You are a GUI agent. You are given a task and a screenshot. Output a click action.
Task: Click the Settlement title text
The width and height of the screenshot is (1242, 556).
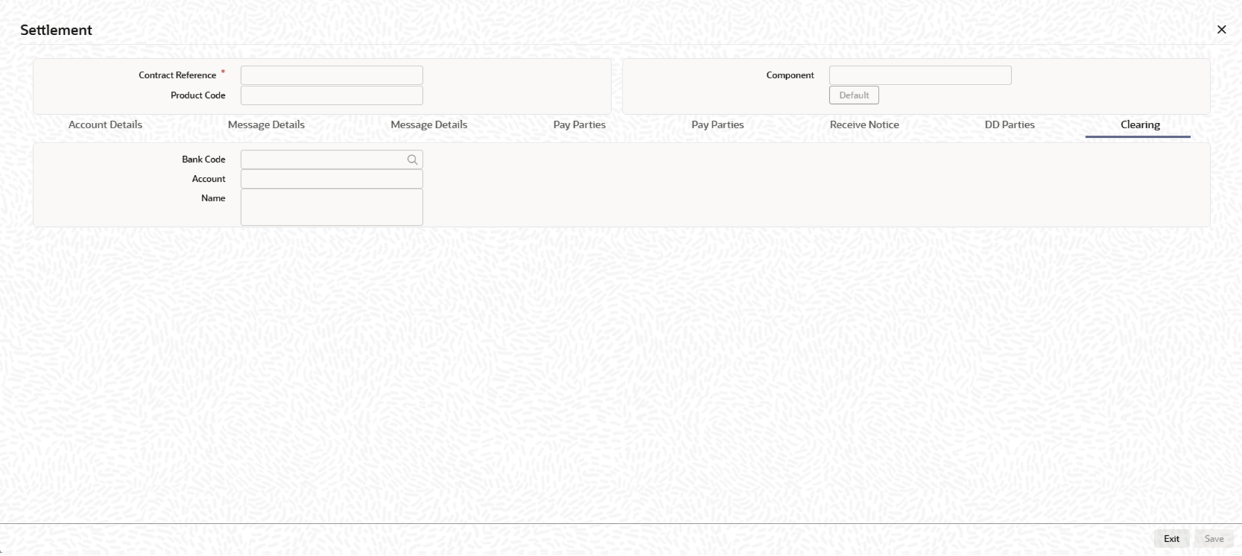[56, 30]
